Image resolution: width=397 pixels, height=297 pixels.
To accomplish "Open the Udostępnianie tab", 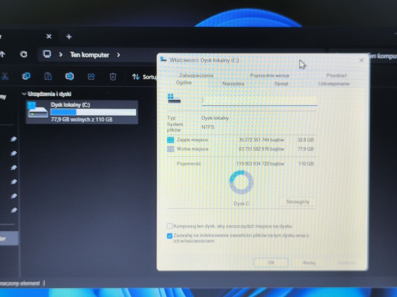I will tap(334, 84).
